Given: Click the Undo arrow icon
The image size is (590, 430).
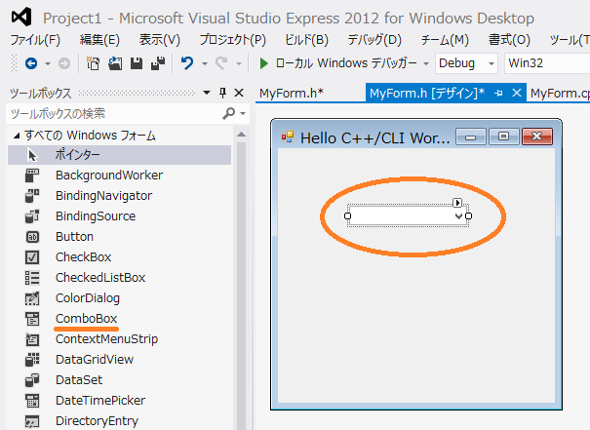Looking at the screenshot, I should (x=187, y=62).
